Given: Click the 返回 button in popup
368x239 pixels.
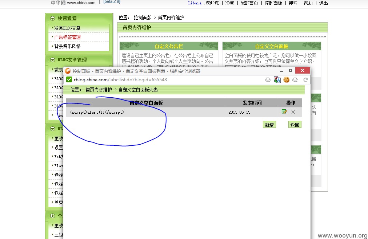Looking at the screenshot, I should pyautogui.click(x=295, y=125).
